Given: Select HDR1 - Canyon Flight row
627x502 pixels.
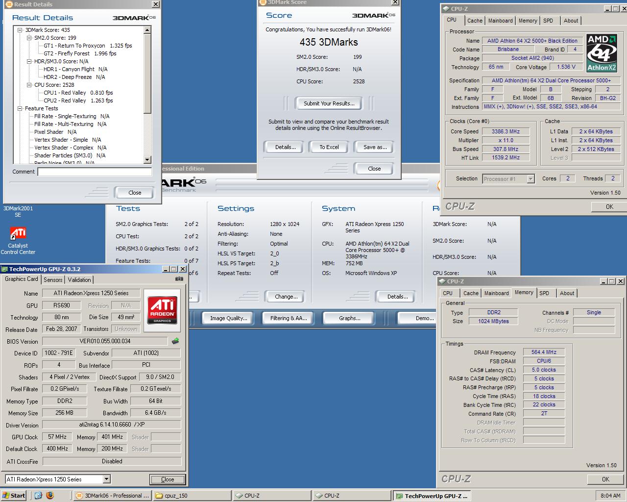Looking at the screenshot, I should [75, 69].
